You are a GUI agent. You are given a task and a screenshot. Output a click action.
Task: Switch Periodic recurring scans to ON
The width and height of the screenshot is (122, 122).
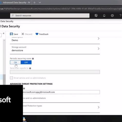[15, 62]
